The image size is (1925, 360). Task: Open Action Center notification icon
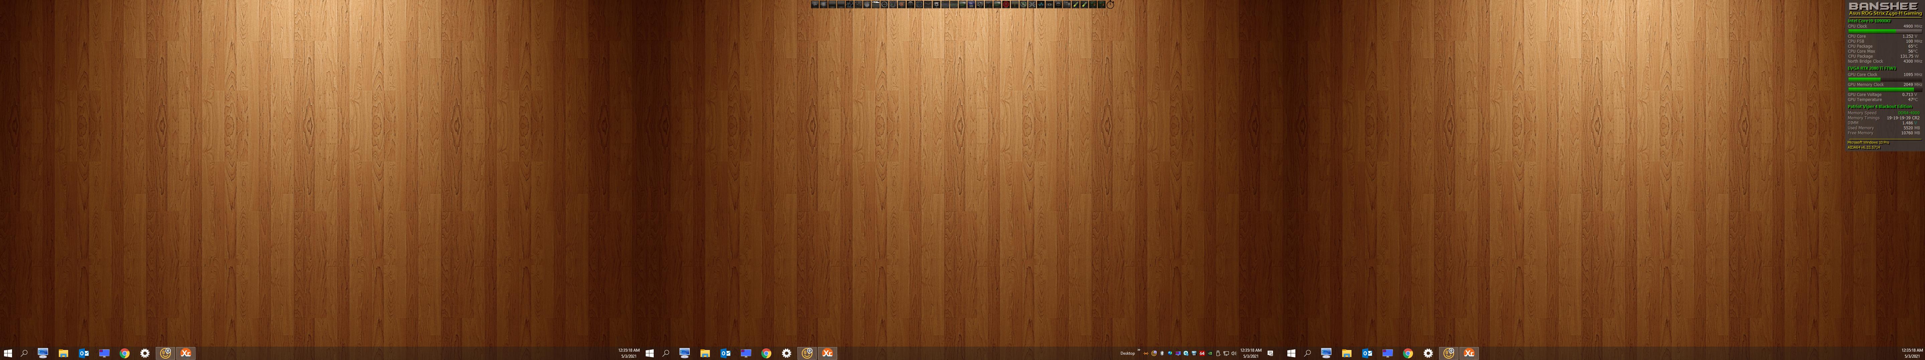1270,353
